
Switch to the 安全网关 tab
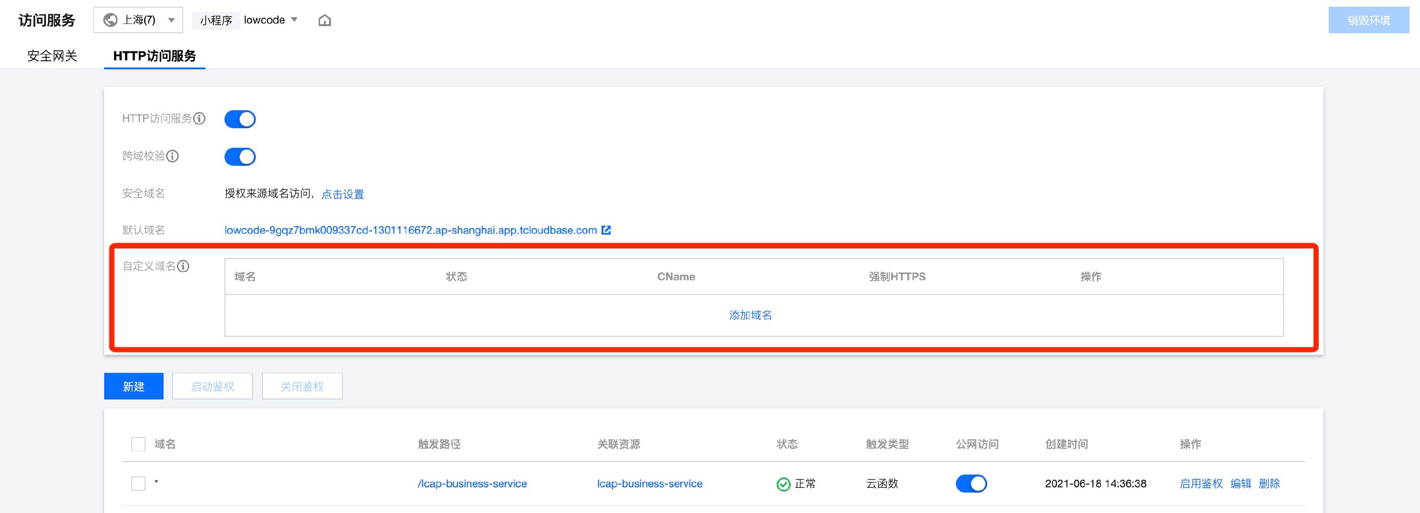(x=52, y=56)
